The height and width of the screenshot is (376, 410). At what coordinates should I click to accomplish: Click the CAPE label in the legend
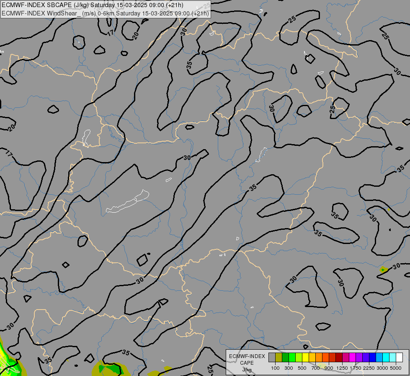tap(247, 363)
